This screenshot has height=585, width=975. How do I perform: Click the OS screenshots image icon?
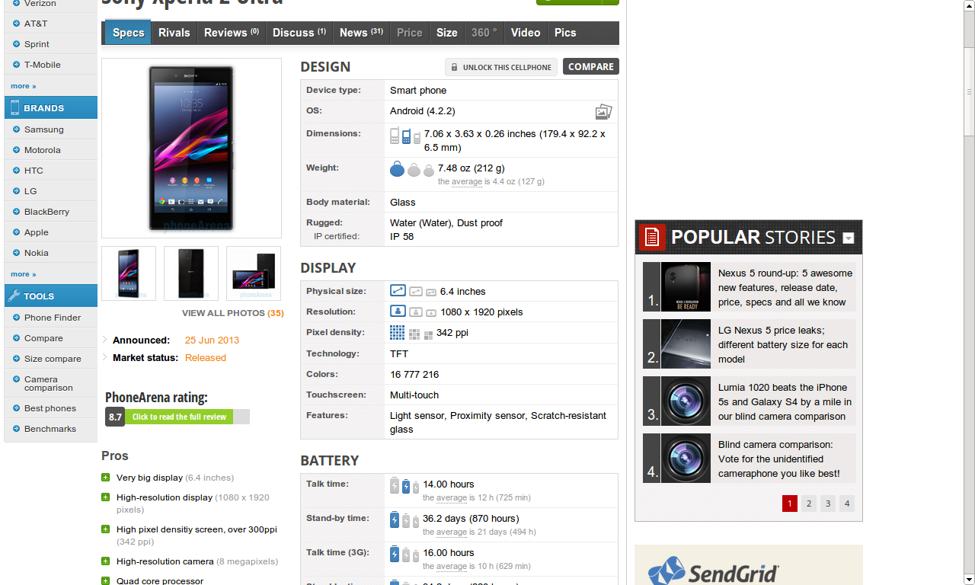(x=603, y=112)
